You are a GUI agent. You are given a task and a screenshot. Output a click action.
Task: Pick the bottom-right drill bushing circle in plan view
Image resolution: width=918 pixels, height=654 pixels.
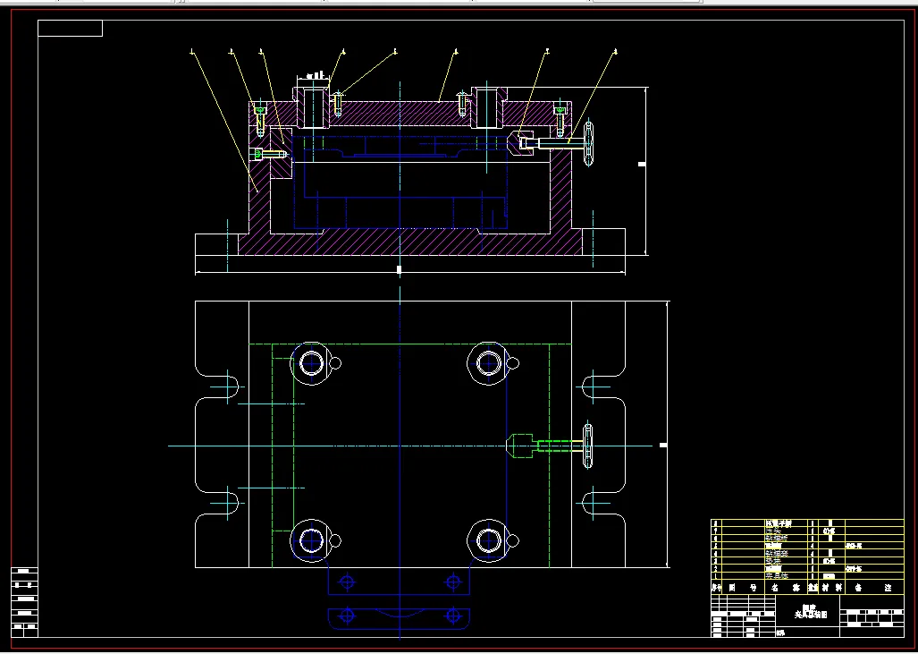point(488,540)
